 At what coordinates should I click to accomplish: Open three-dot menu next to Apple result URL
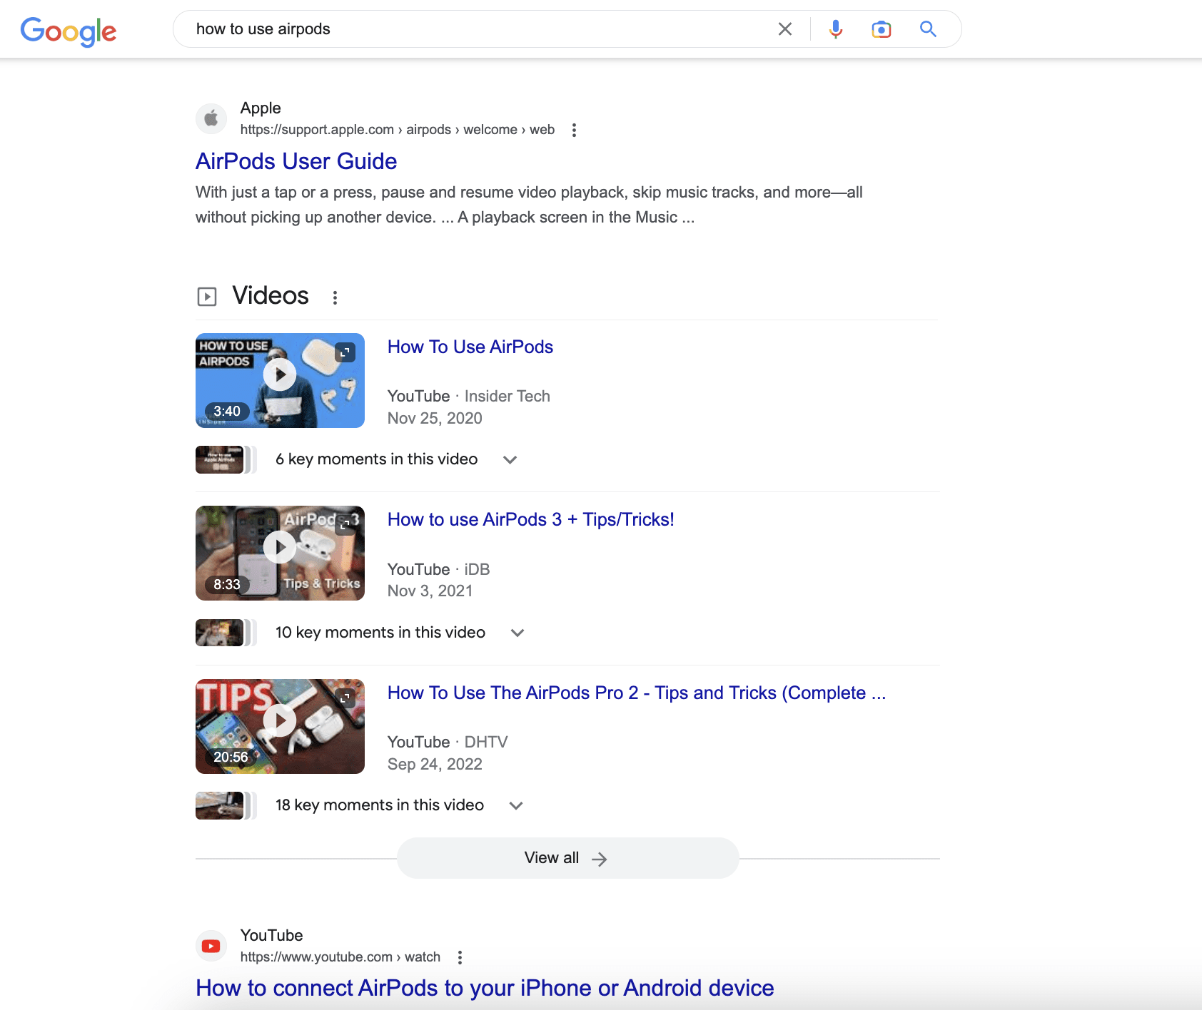(574, 130)
